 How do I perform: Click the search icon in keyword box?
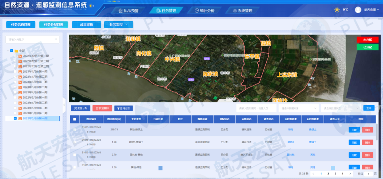[56, 39]
